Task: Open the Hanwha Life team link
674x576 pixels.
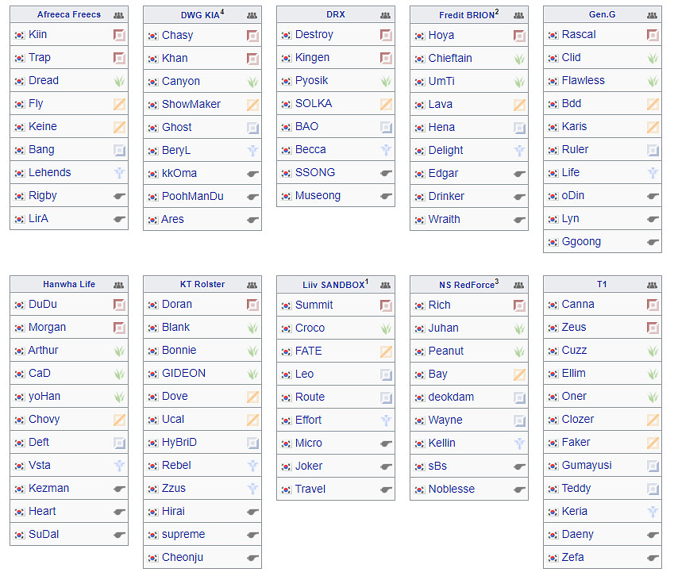Action: (x=69, y=284)
